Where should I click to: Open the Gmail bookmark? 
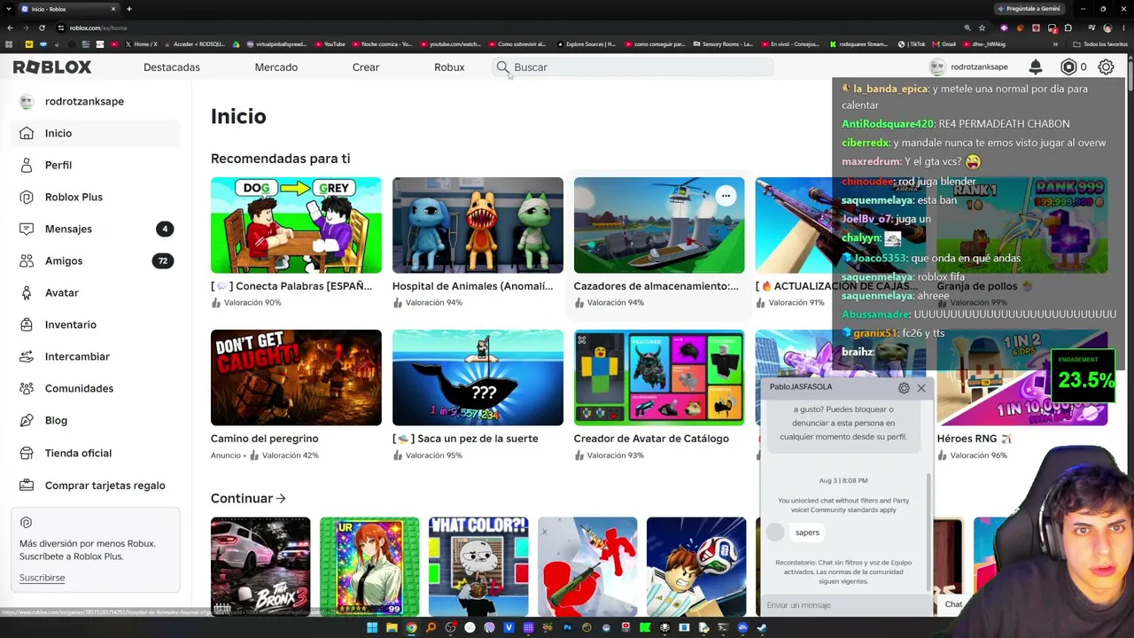click(x=944, y=44)
